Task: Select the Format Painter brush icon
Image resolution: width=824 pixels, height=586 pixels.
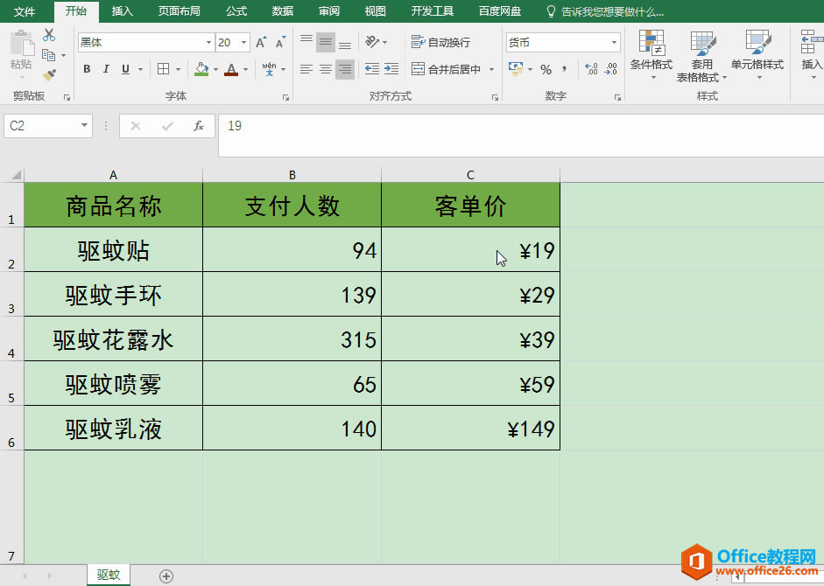Action: (49, 75)
